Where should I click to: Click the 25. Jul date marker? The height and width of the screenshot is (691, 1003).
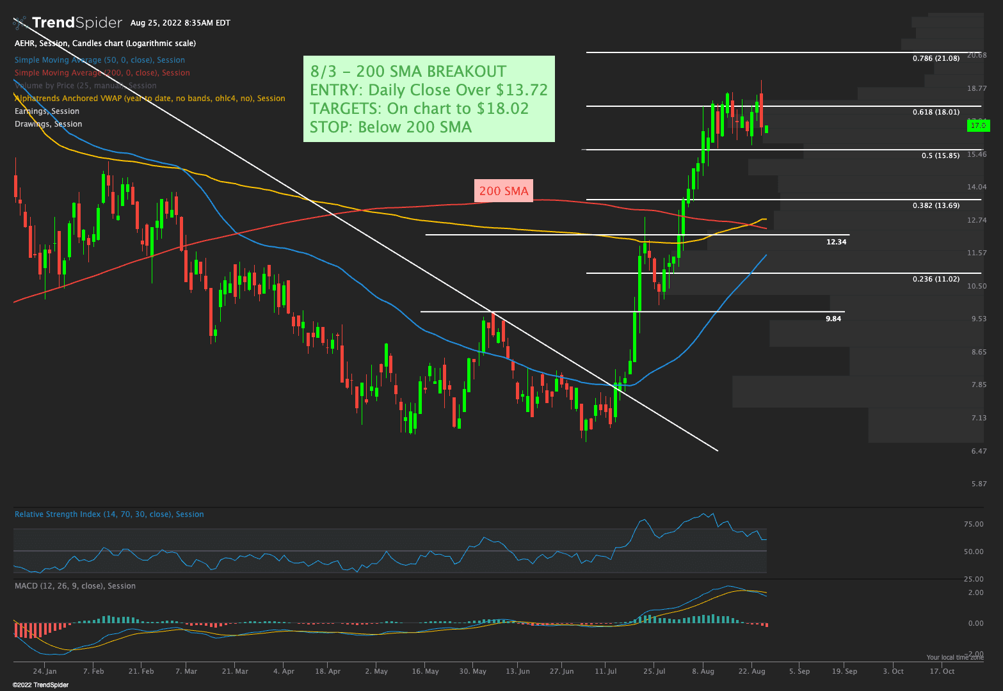pos(654,671)
